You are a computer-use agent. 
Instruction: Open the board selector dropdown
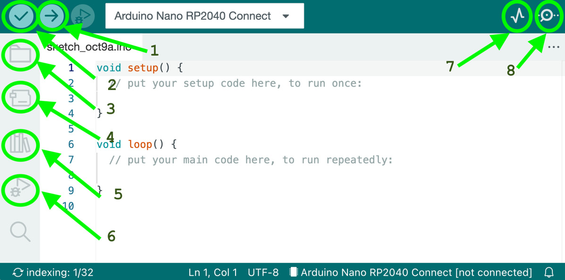(x=205, y=16)
